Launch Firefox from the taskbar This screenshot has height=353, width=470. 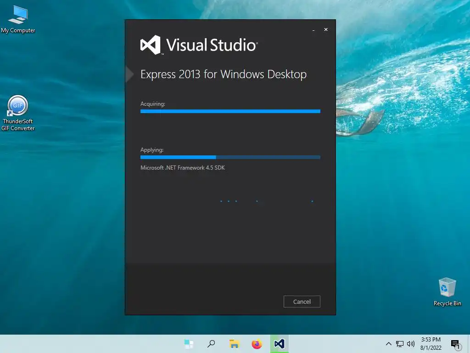[257, 344]
